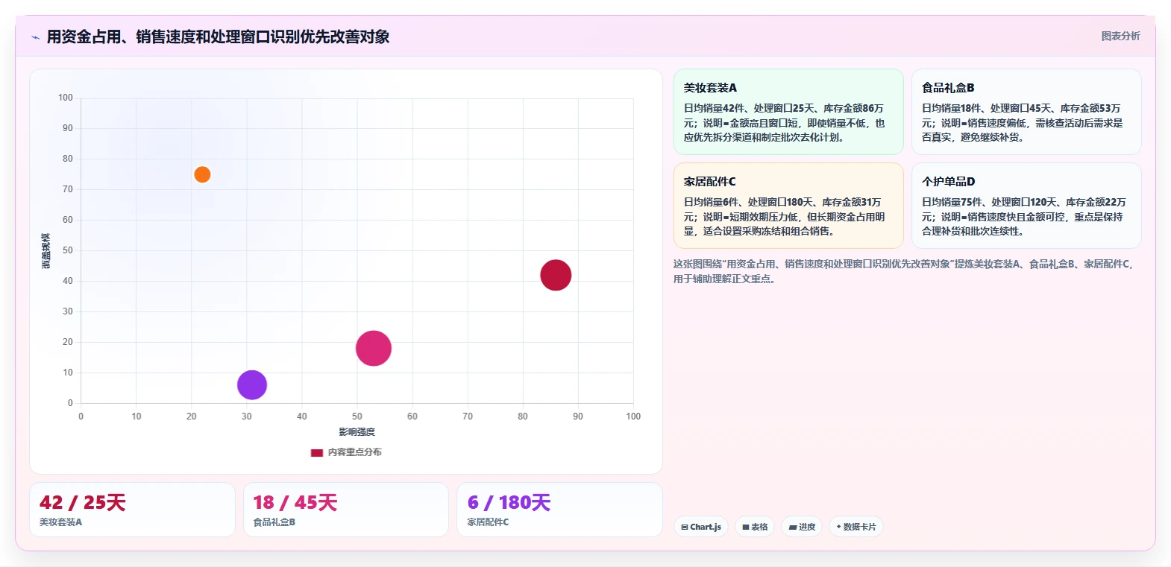Image resolution: width=1171 pixels, height=567 pixels.
Task: Click the orange bubble on the chart
Action: [202, 174]
